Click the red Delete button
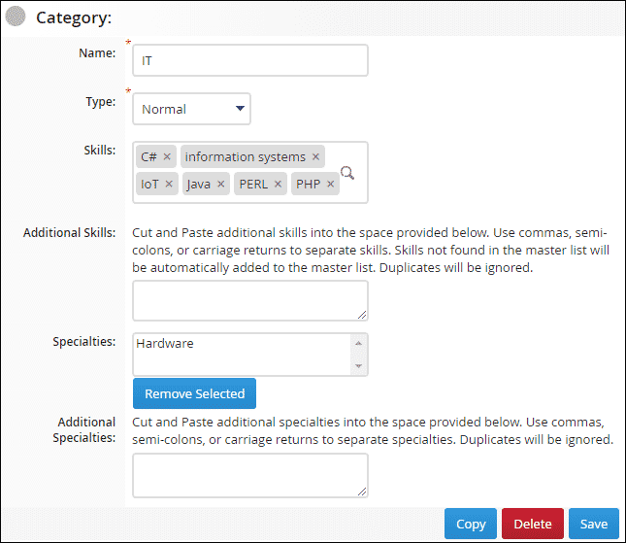The height and width of the screenshot is (543, 626). 532,524
